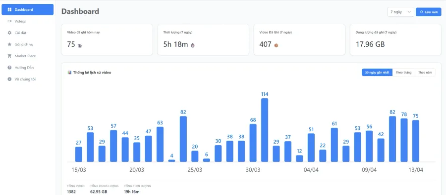Click the total duration value 19h 16m
The height and width of the screenshot is (195, 446).
[132, 192]
